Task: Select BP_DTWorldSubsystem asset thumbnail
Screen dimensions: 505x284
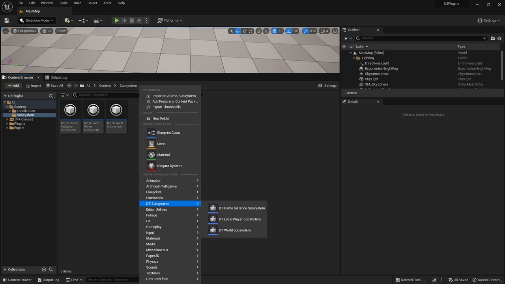Action: pos(116,116)
